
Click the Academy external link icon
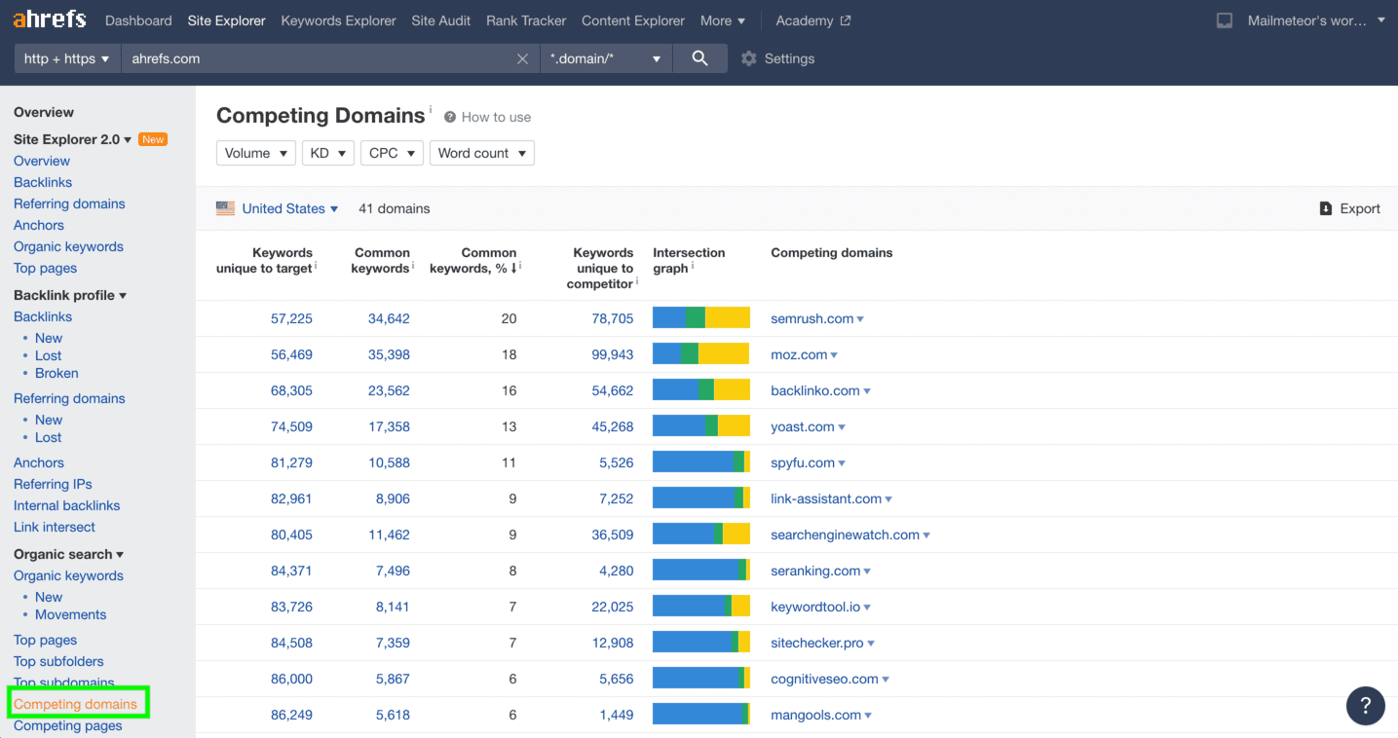tap(845, 20)
